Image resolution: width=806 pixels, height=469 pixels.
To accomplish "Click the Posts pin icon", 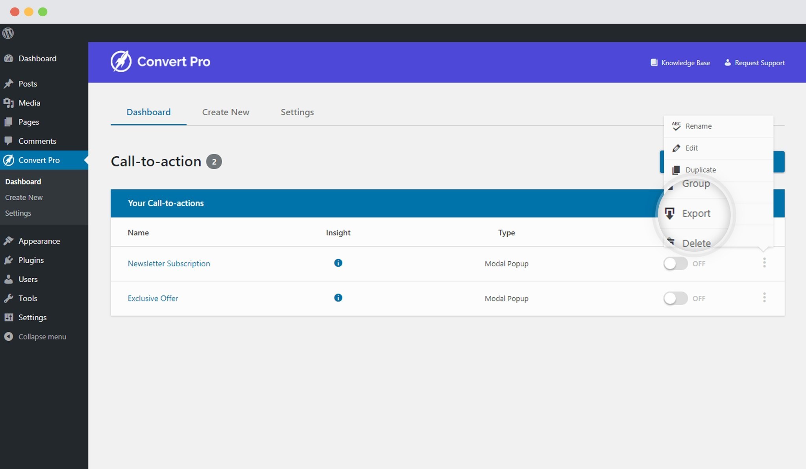I will tap(8, 83).
